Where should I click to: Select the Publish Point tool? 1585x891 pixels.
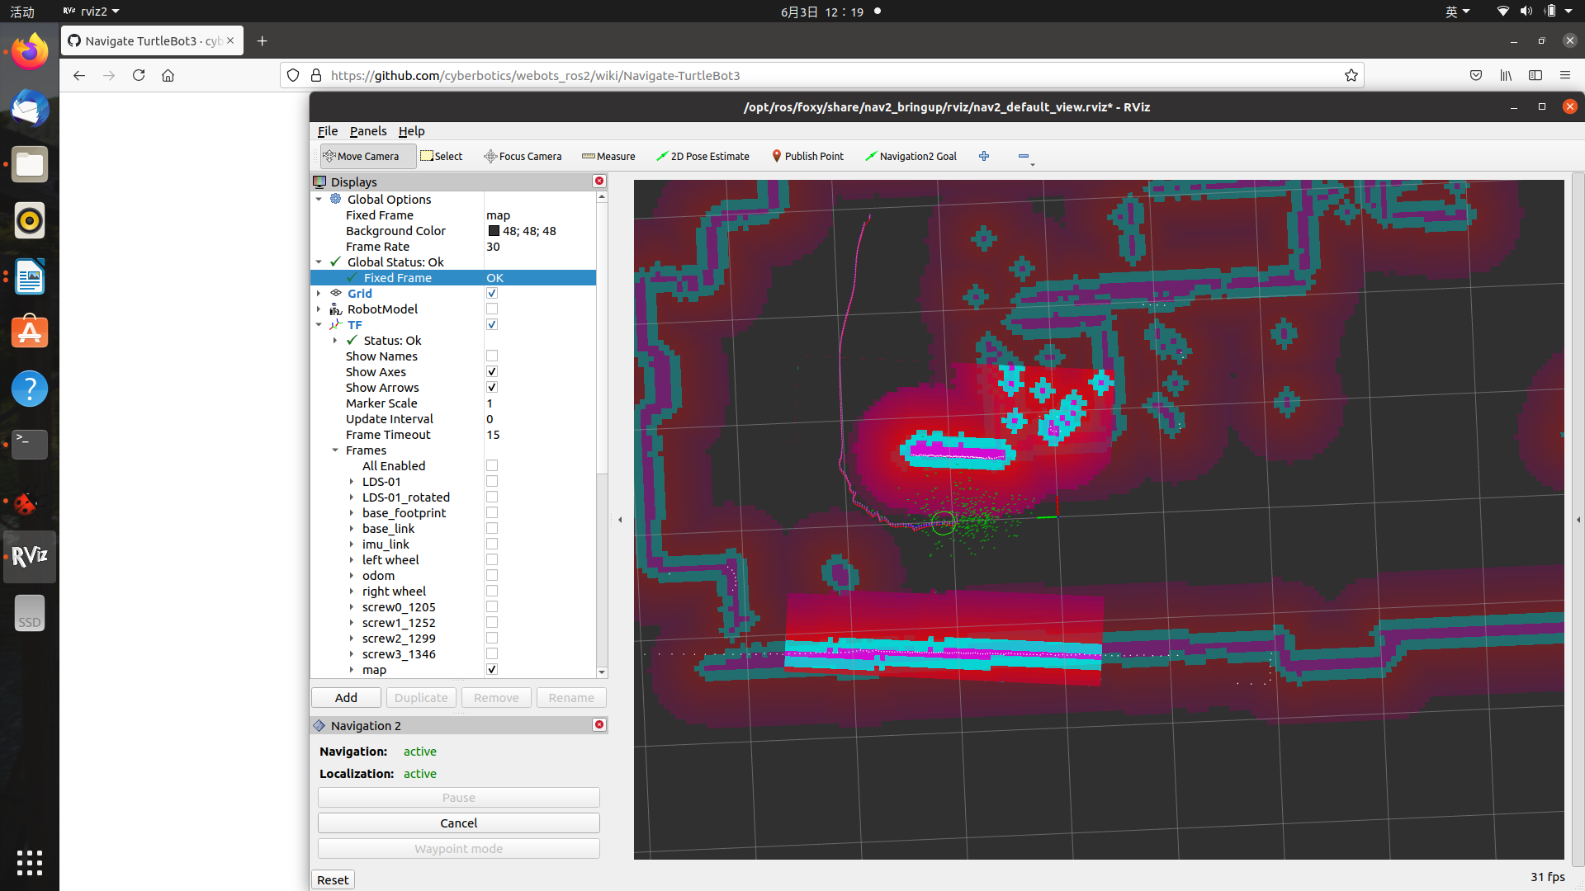coord(807,156)
